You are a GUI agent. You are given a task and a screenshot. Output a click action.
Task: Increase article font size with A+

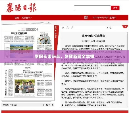click(68, 28)
